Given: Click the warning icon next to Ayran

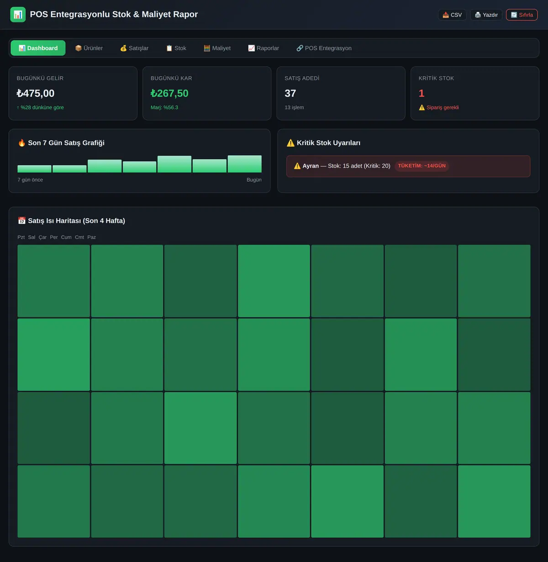Looking at the screenshot, I should [297, 166].
